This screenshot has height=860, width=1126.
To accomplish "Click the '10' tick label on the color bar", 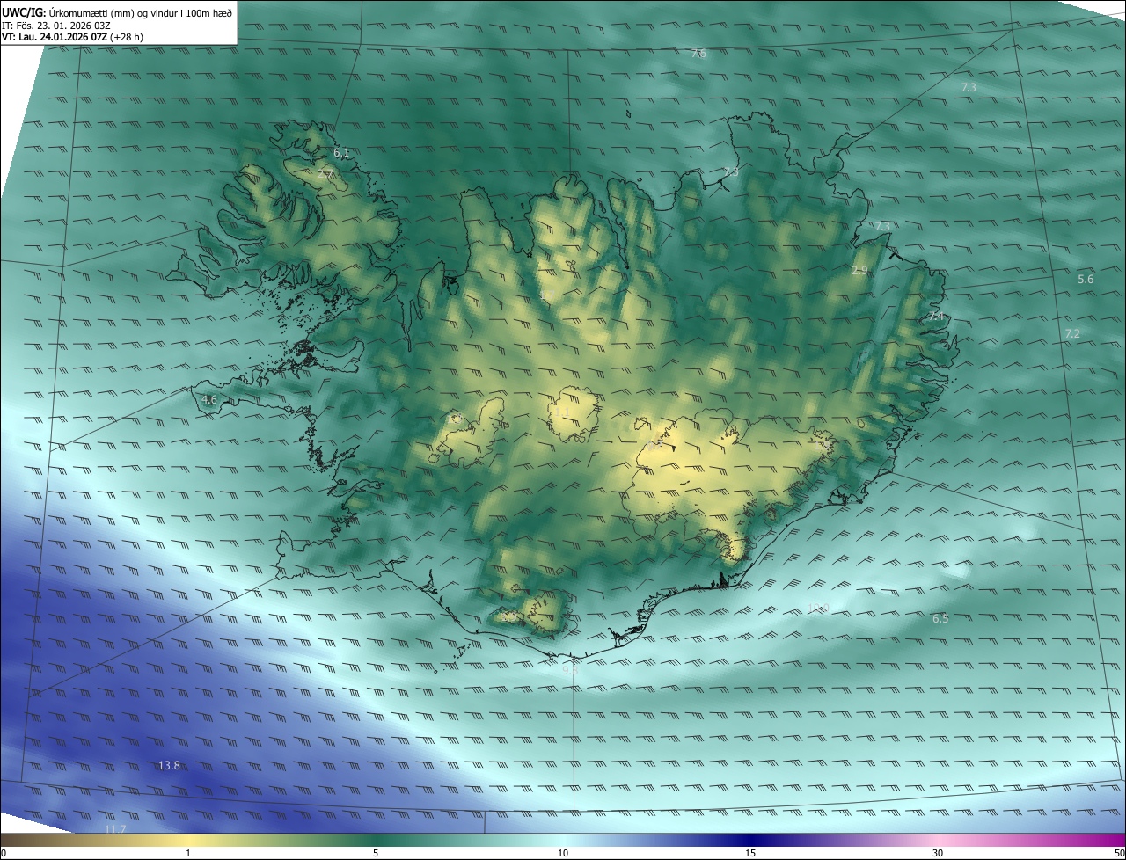I will tap(563, 853).
